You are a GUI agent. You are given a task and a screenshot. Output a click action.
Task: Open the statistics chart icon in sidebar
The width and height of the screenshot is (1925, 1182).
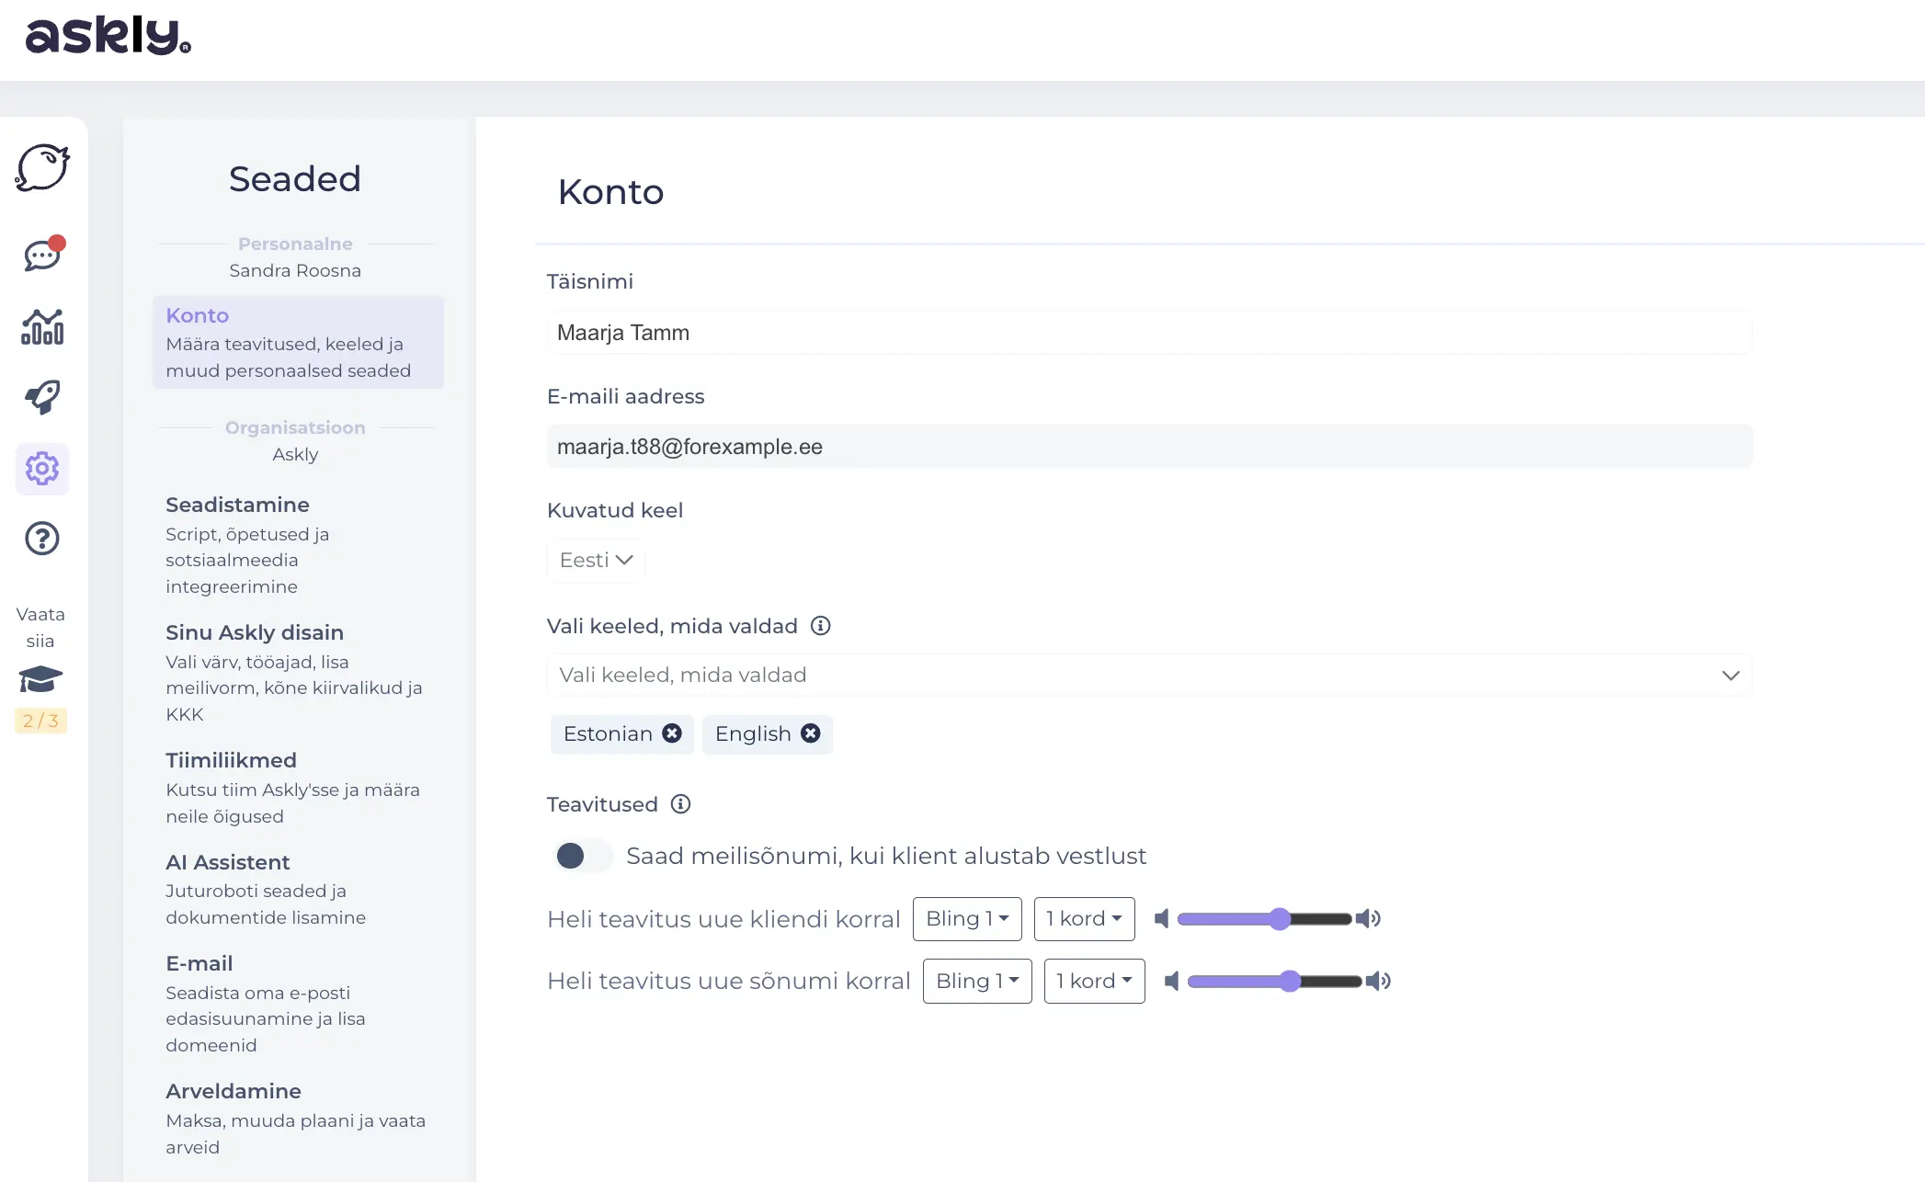tap(42, 327)
